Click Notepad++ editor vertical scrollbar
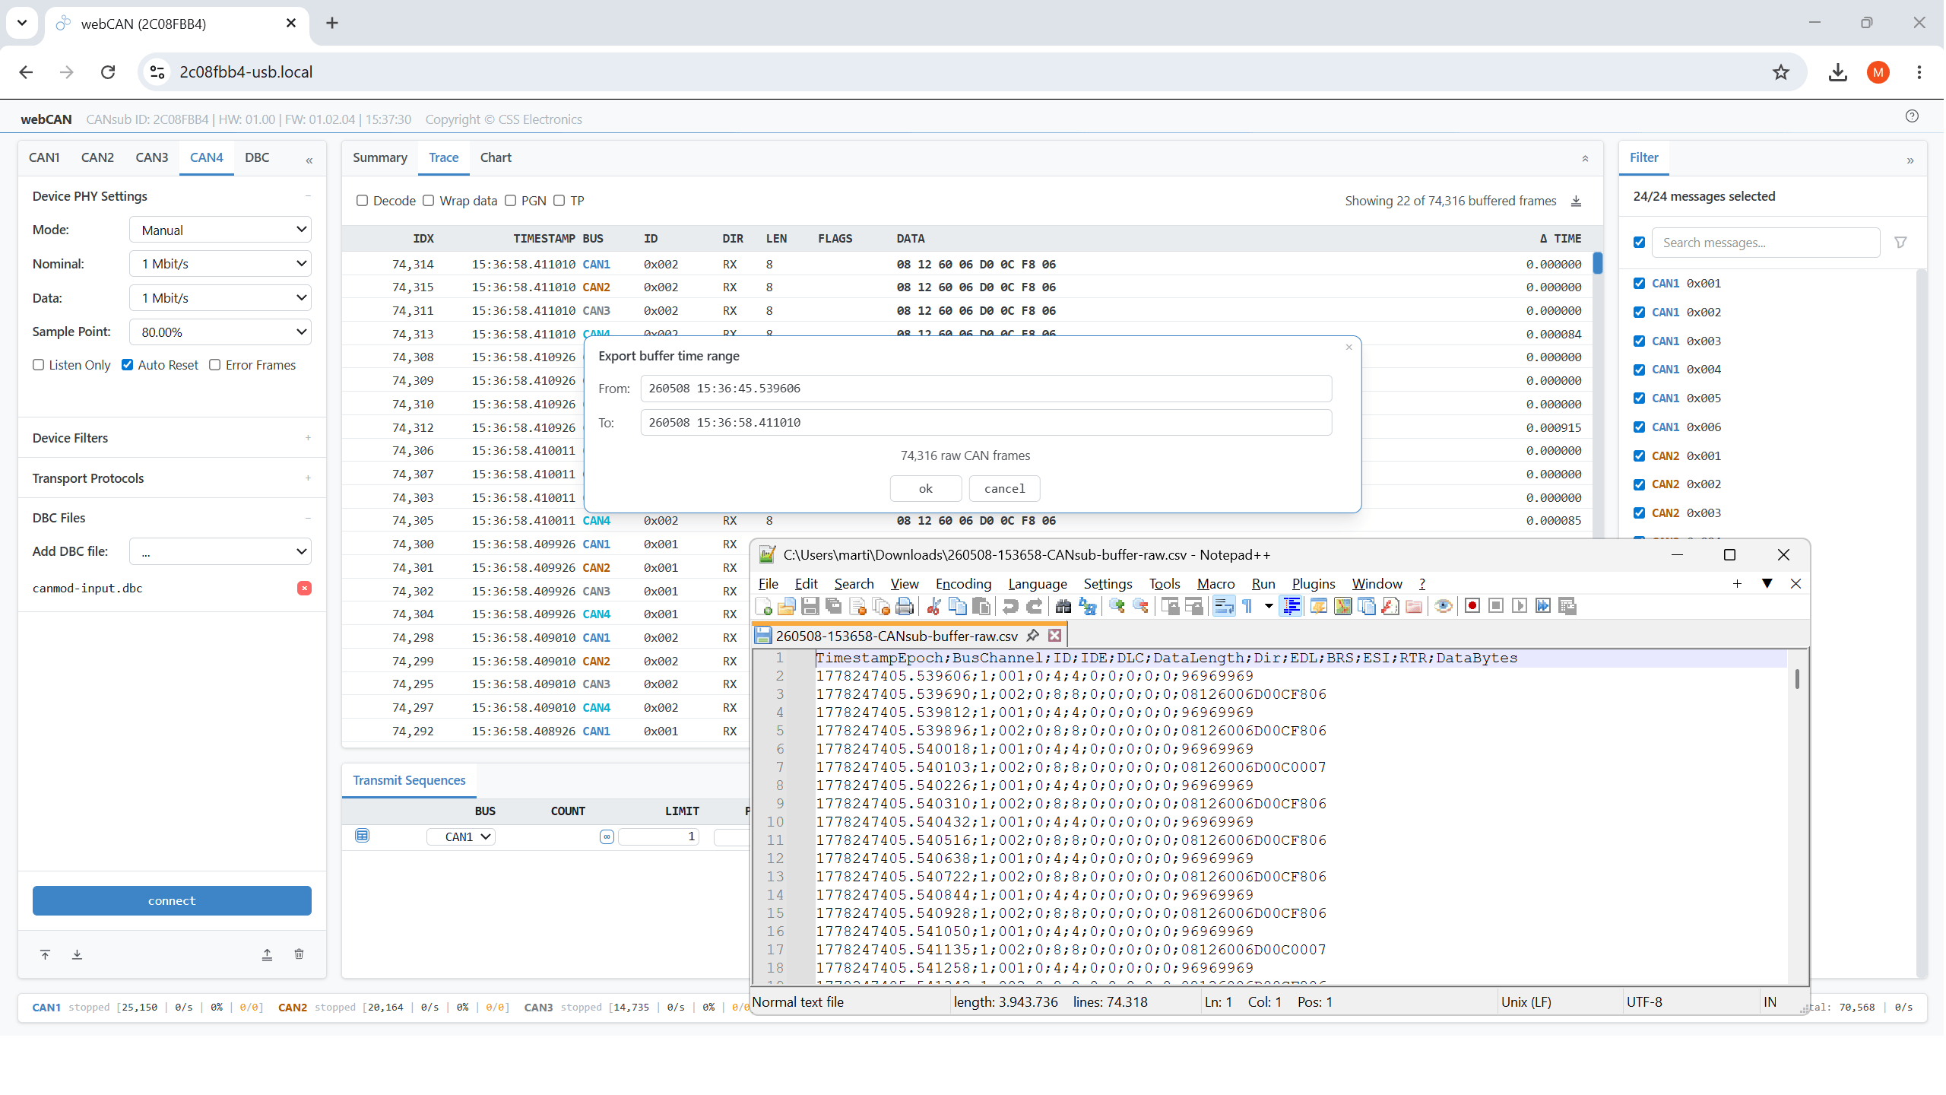The height and width of the screenshot is (1095, 1946). coord(1797,679)
